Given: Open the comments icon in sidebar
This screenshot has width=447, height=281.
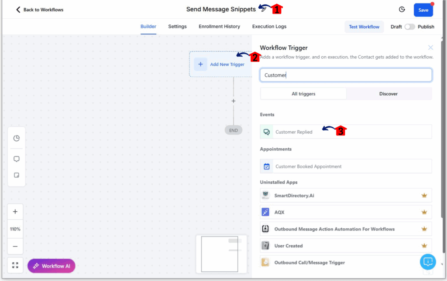Looking at the screenshot, I should click(x=17, y=159).
